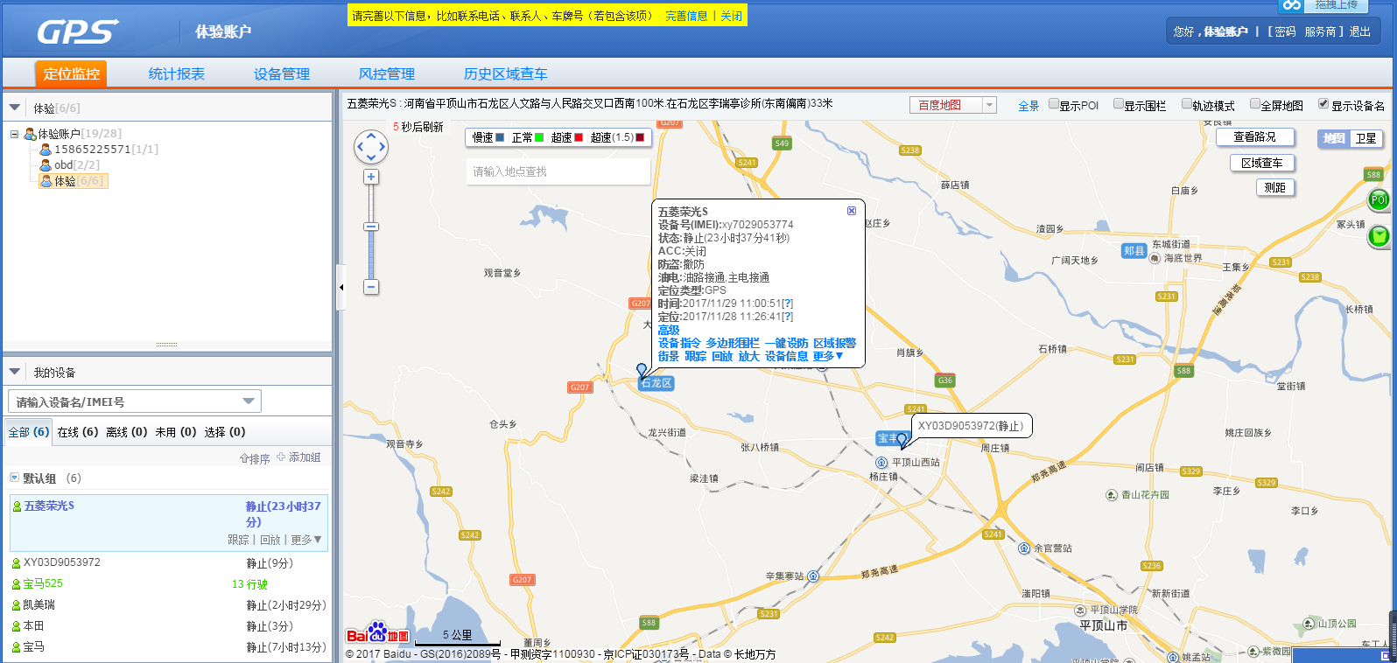The width and height of the screenshot is (1397, 663).
Task: Click the zoom out minus button on map
Action: tap(371, 287)
